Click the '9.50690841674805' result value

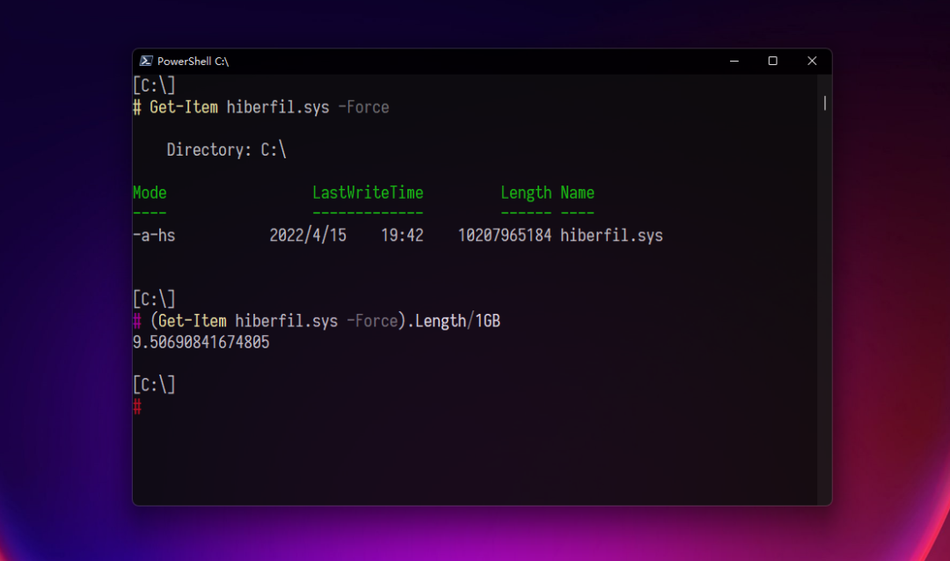pyautogui.click(x=201, y=342)
